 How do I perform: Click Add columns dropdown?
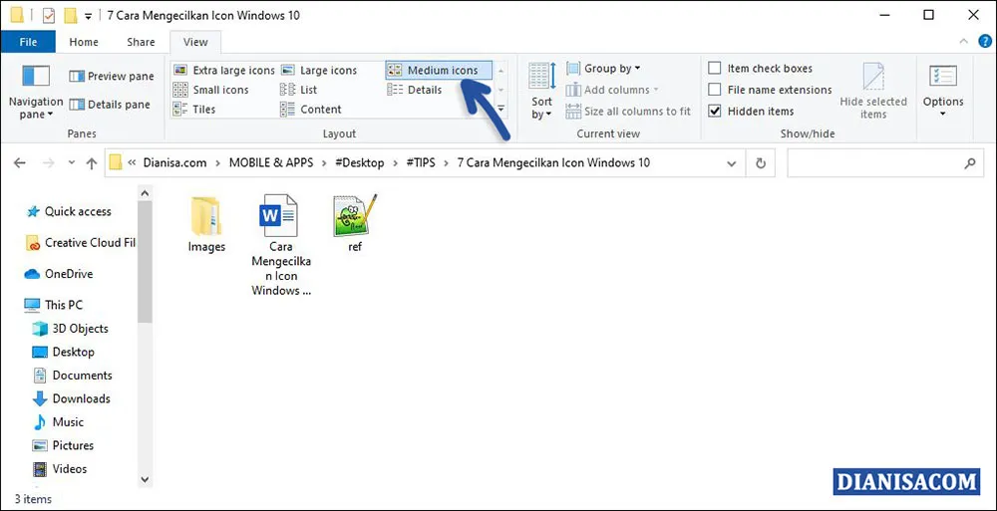coord(612,91)
